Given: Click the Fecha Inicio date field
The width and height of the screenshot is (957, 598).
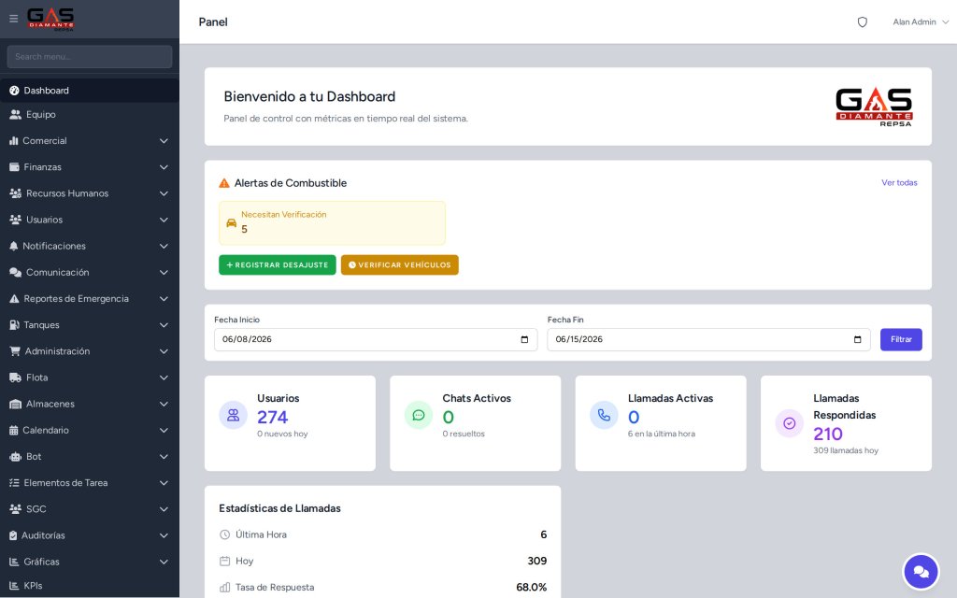Looking at the screenshot, I should [376, 340].
